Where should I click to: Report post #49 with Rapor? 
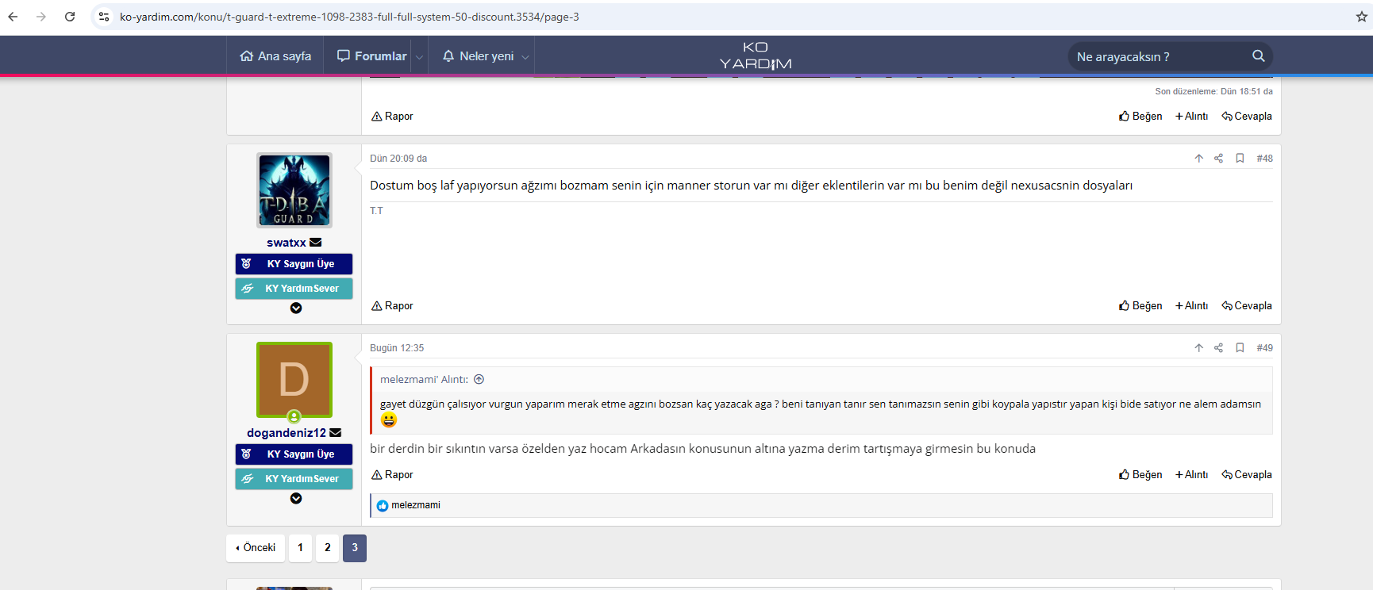[392, 475]
